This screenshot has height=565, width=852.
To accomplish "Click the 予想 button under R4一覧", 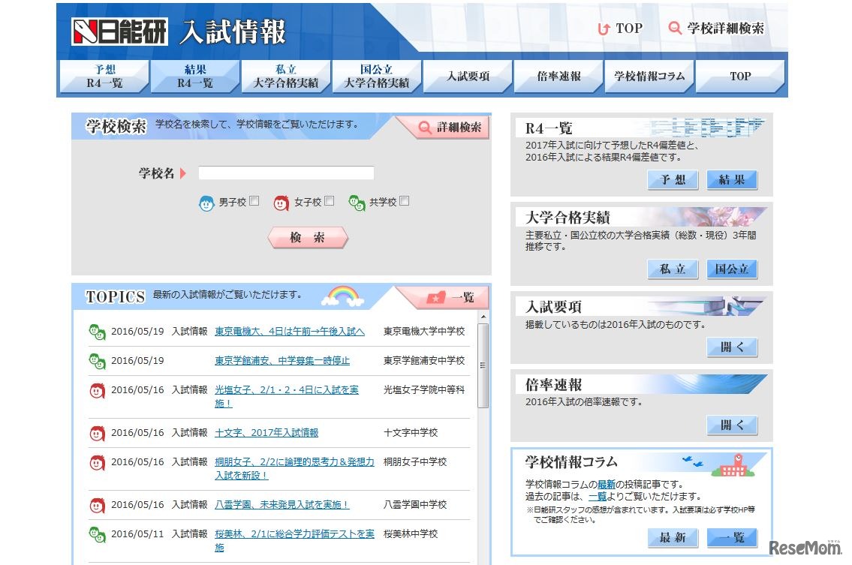I will coord(673,180).
